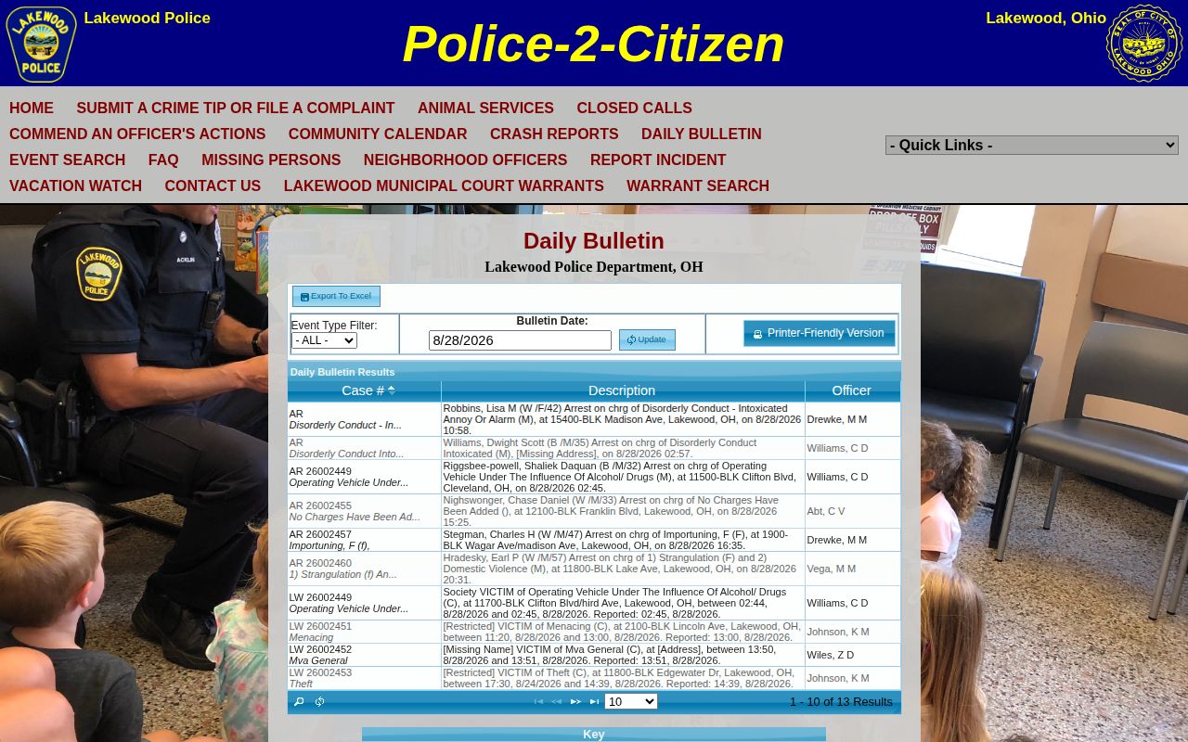Go to next page of results
This screenshot has width=1188, height=742.
point(575,702)
